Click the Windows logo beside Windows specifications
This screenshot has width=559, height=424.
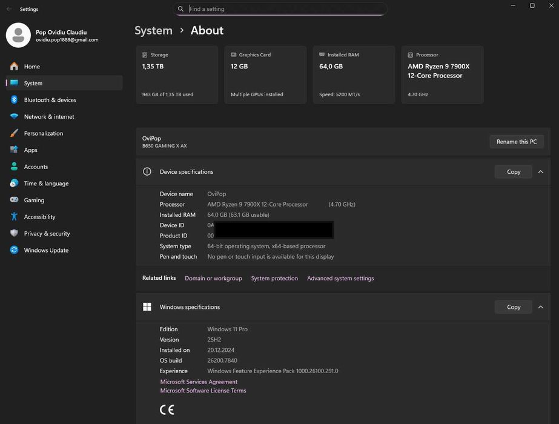[147, 306]
